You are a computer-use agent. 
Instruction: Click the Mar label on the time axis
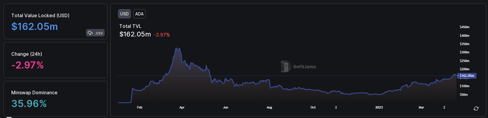coord(421,107)
